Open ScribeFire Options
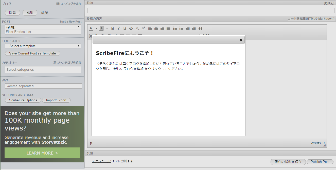 [23, 100]
